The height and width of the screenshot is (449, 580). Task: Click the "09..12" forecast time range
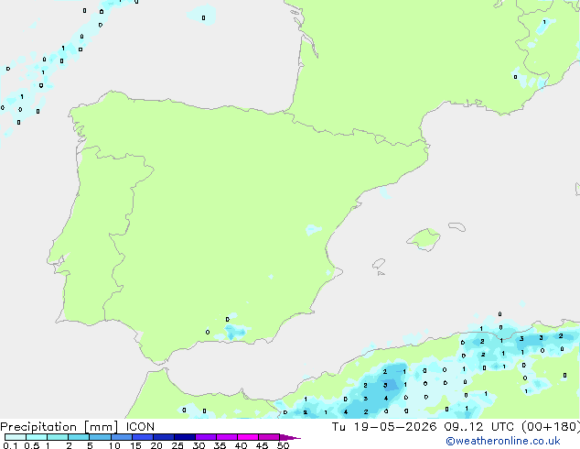pos(464,427)
